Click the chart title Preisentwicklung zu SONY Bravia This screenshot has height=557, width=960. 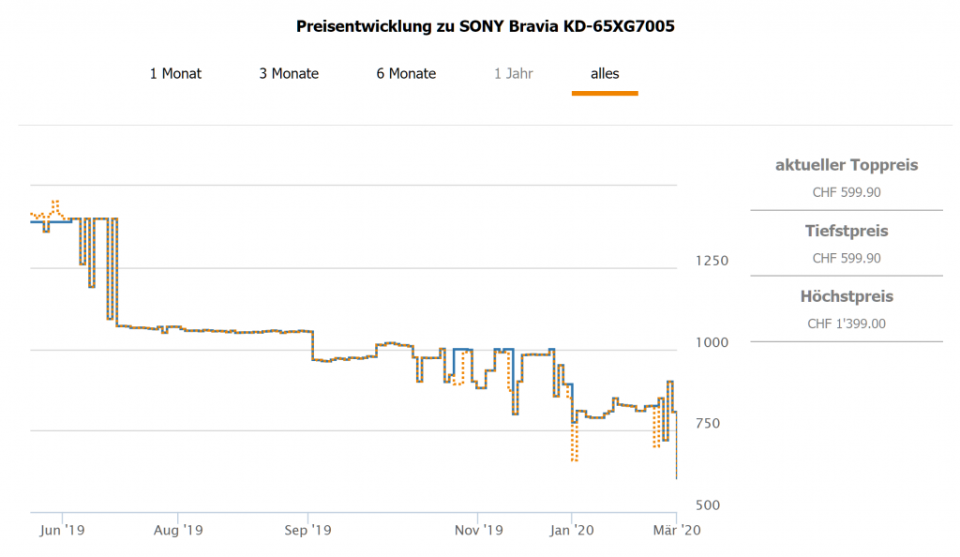click(486, 26)
